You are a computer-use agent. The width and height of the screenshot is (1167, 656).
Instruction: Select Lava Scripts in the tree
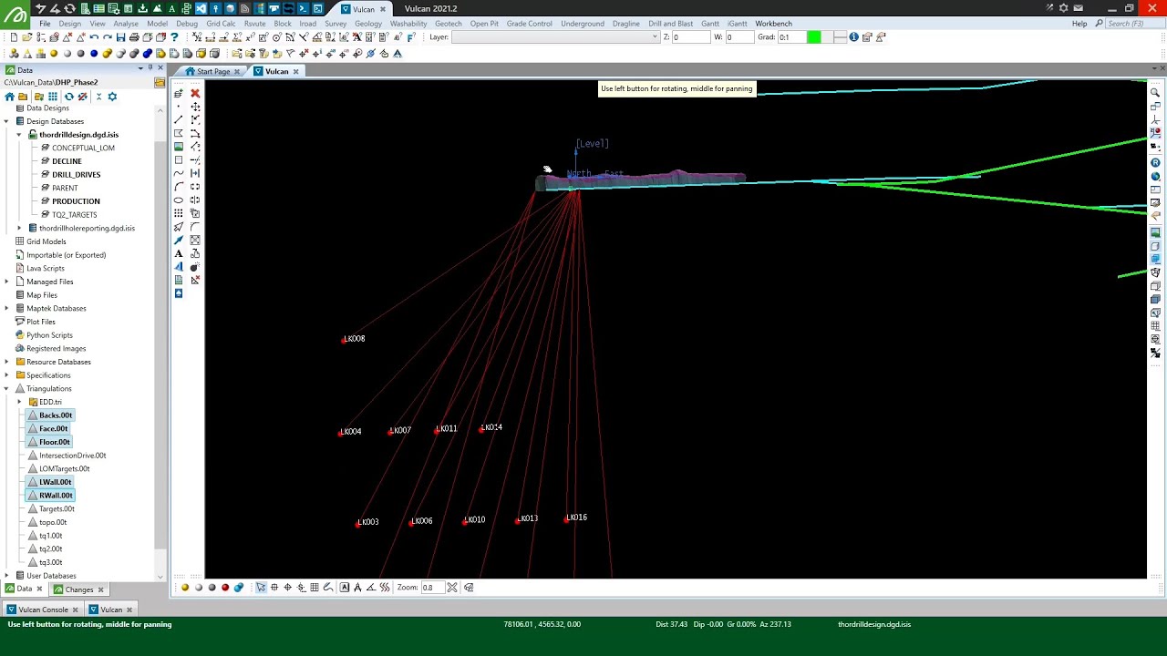click(x=46, y=269)
